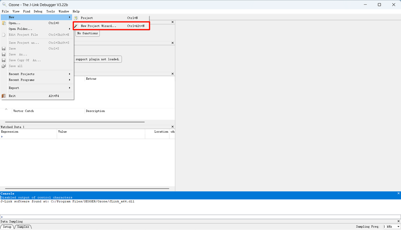Click the Data Sampling panel title
The image size is (401, 230).
tap(12, 222)
